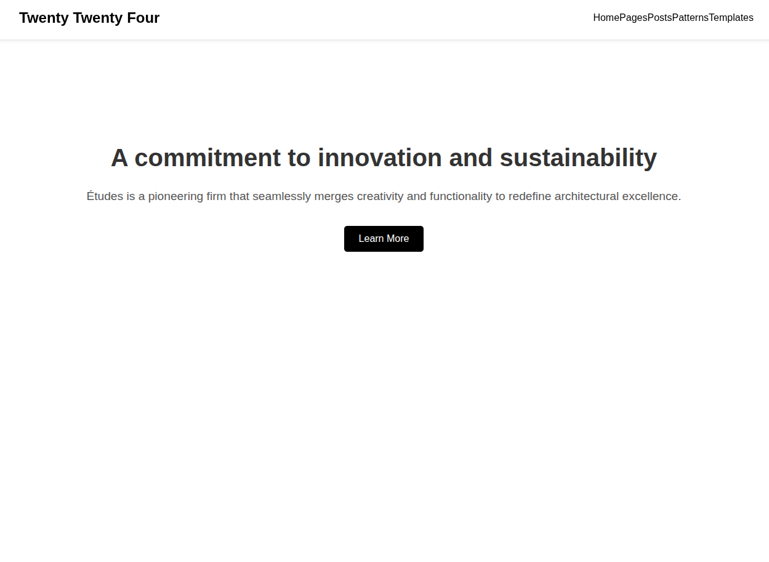Click the word "merges" in the description
The image size is (769, 562).
coord(334,196)
